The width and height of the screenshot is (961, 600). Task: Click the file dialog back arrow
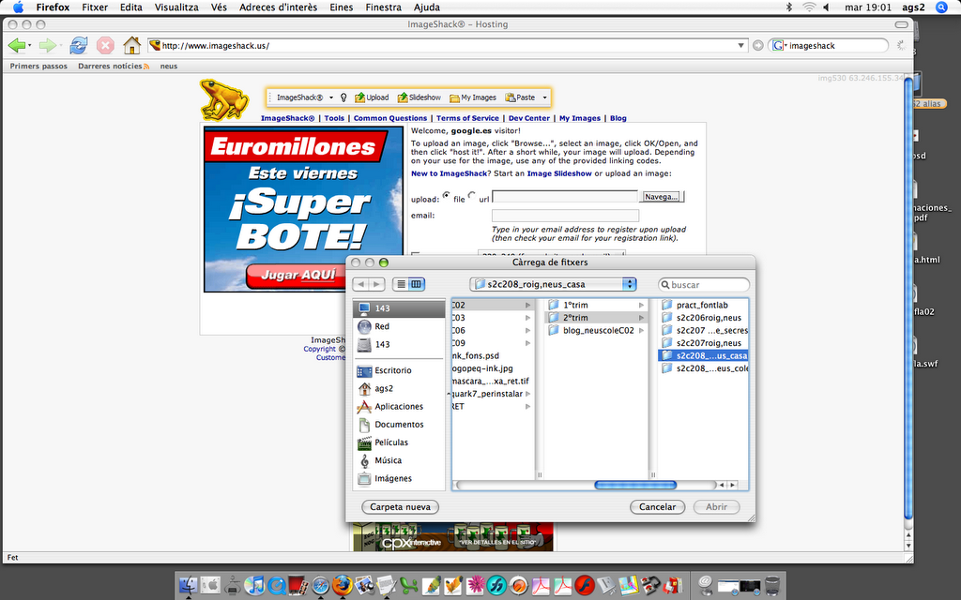click(x=361, y=284)
